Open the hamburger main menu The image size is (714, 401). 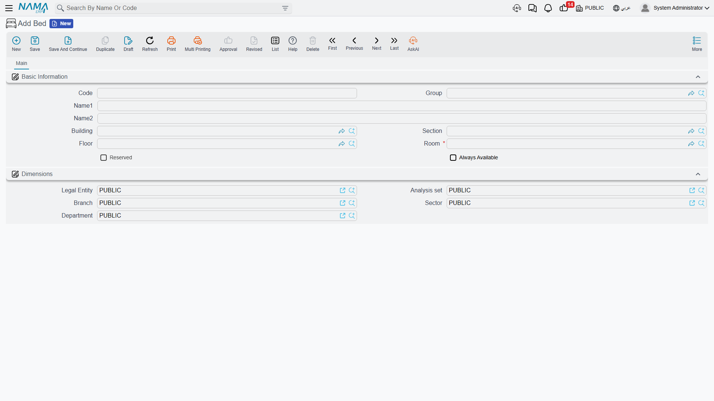coord(9,8)
